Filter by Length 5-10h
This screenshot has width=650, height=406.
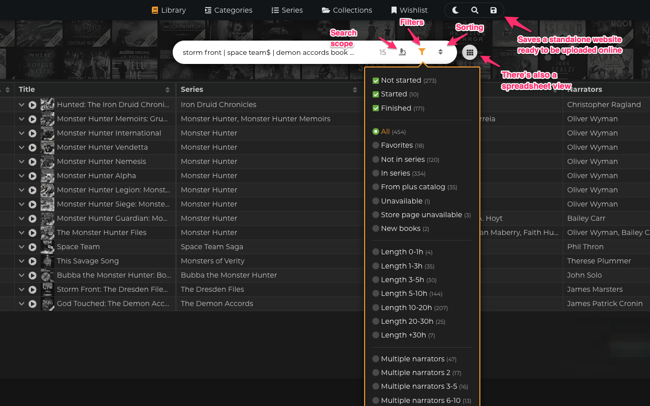click(375, 293)
